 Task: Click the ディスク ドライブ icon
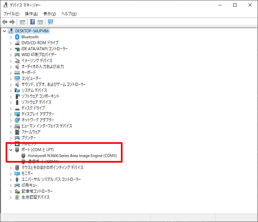point(17,109)
